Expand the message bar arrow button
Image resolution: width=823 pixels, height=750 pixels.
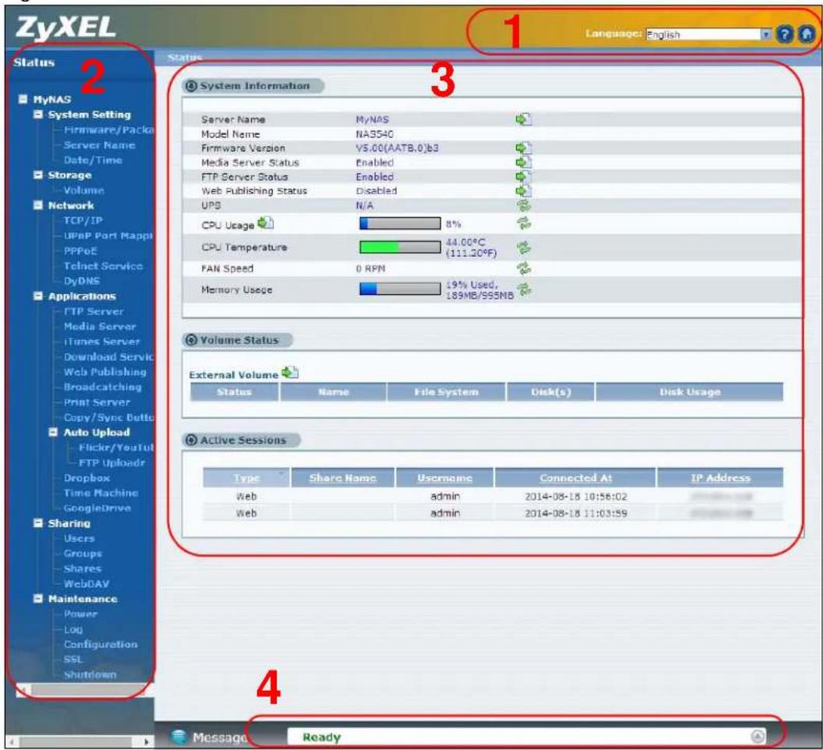pos(758,736)
